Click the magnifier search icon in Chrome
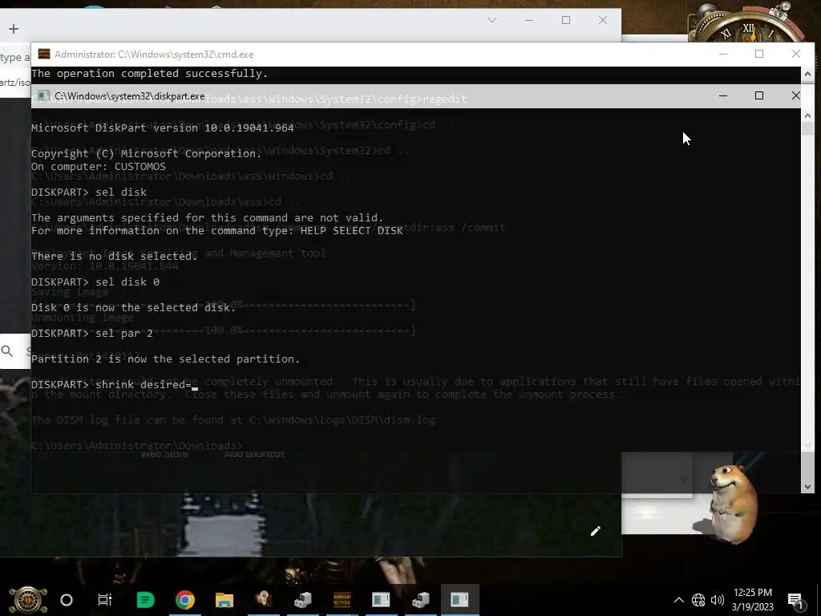This screenshot has width=821, height=616. pyautogui.click(x=7, y=351)
